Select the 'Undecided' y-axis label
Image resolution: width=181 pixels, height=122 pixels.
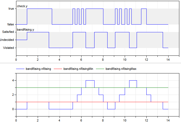pos(7,40)
